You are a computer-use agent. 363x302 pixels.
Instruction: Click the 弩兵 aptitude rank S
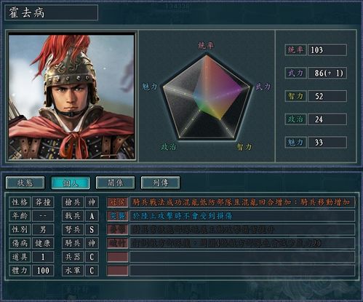(x=92, y=229)
